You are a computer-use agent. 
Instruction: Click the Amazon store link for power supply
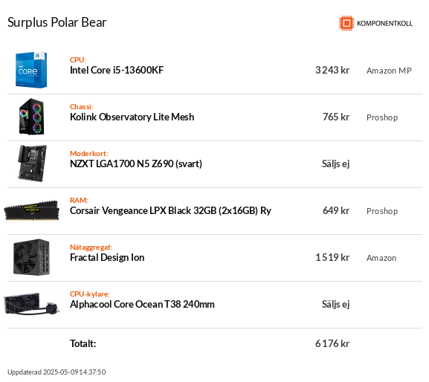click(381, 258)
